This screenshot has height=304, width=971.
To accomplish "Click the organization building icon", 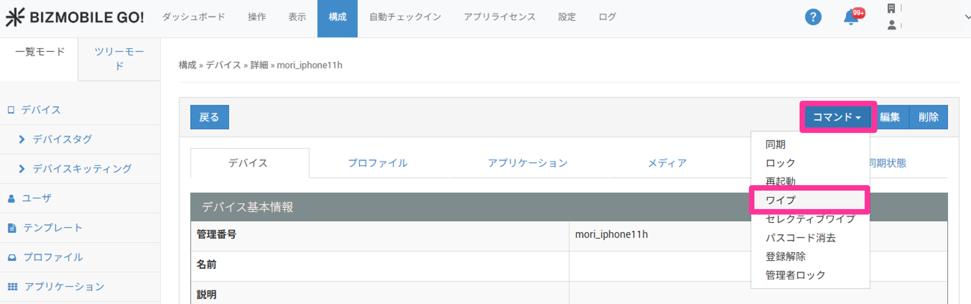I will click(x=891, y=8).
